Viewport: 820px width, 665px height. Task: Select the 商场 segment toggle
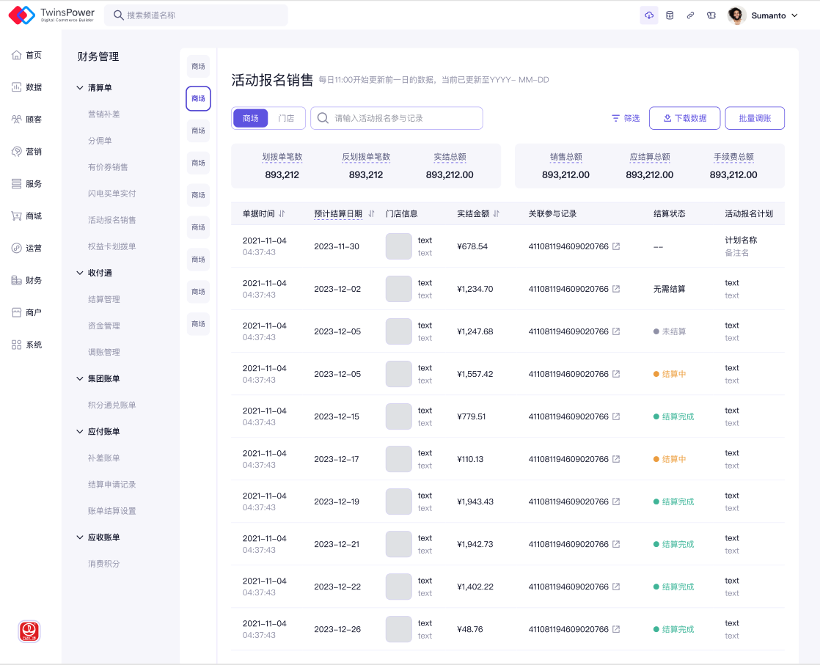tap(251, 118)
